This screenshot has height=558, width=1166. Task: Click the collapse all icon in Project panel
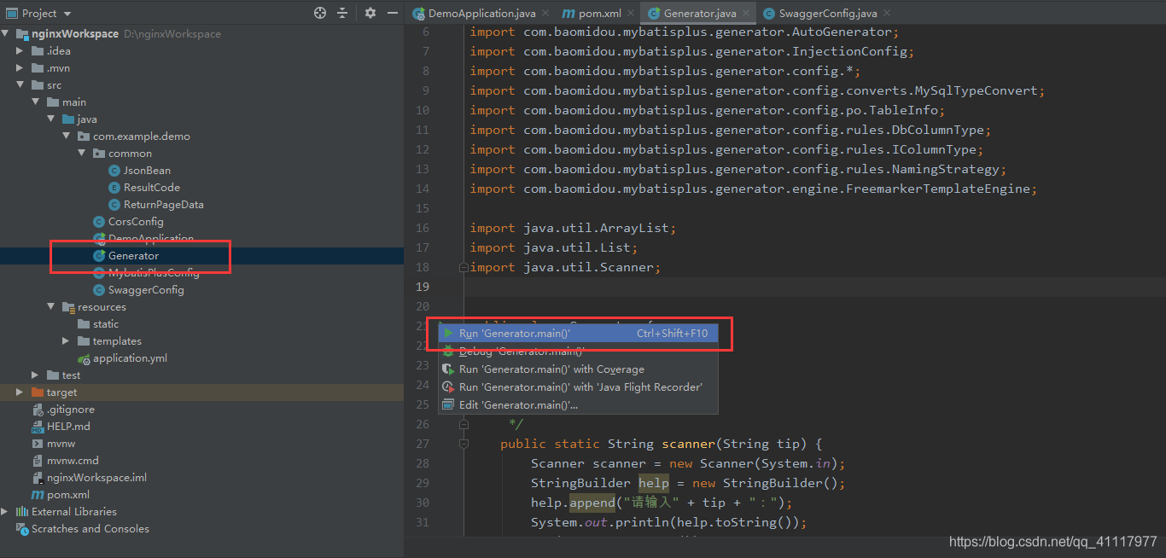click(x=342, y=13)
